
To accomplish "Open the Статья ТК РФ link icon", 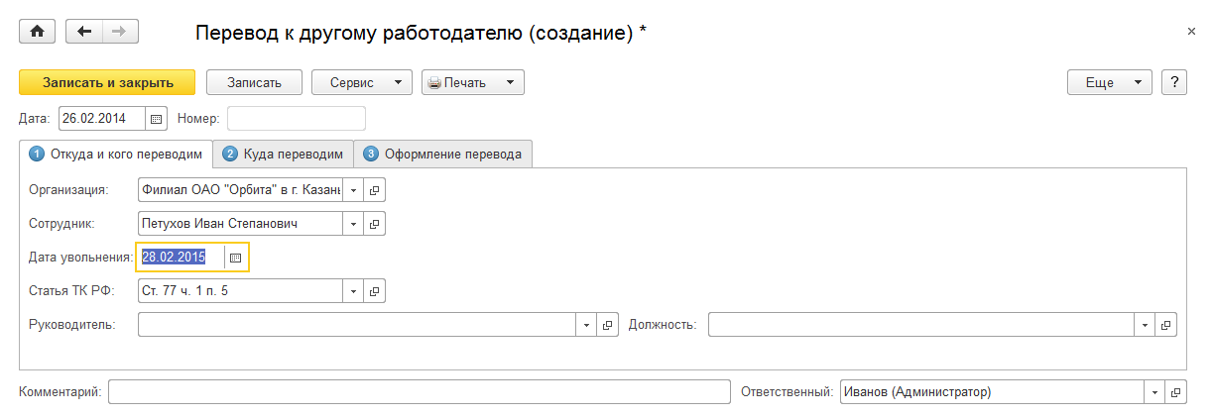I will pyautogui.click(x=374, y=291).
